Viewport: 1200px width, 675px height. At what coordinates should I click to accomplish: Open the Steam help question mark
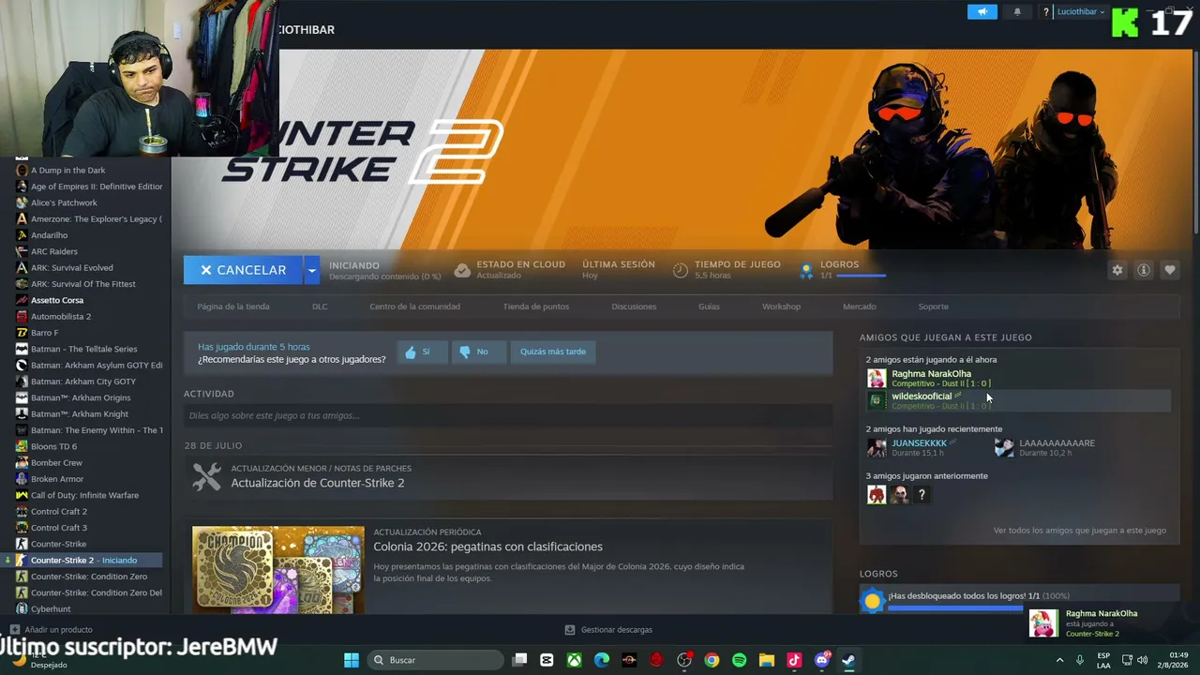point(1045,12)
